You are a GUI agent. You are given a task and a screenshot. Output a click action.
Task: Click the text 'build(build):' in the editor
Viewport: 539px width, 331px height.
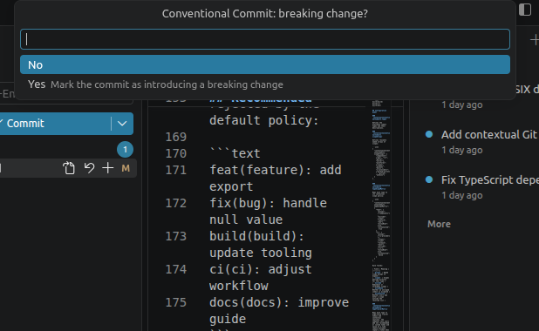point(256,236)
